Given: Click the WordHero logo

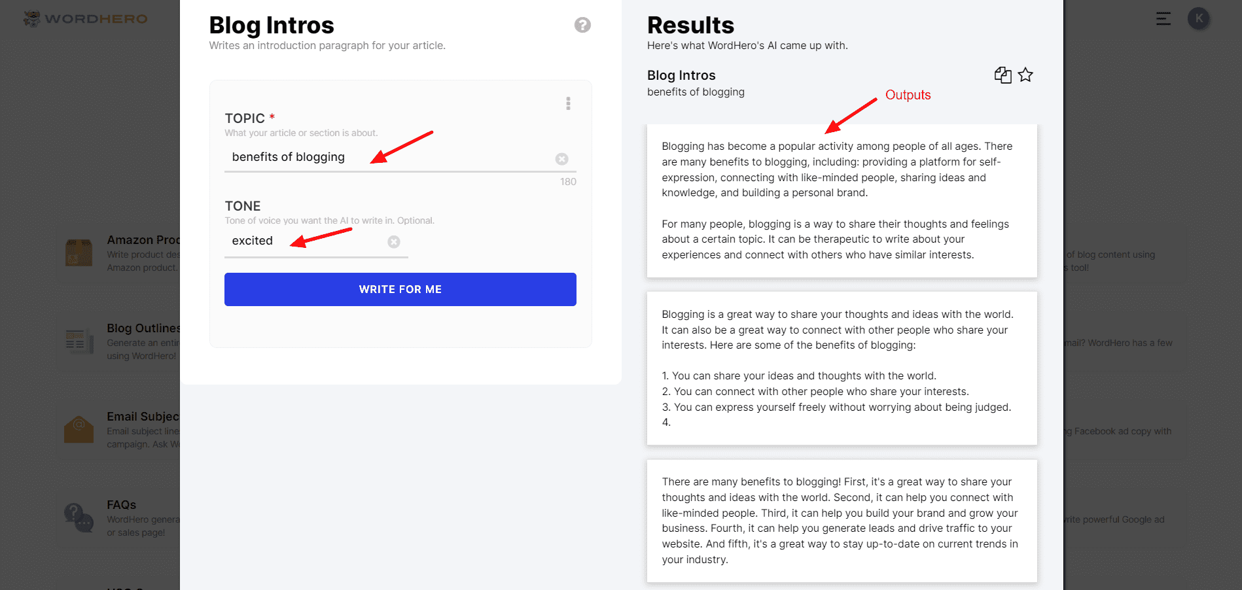Looking at the screenshot, I should click(86, 18).
